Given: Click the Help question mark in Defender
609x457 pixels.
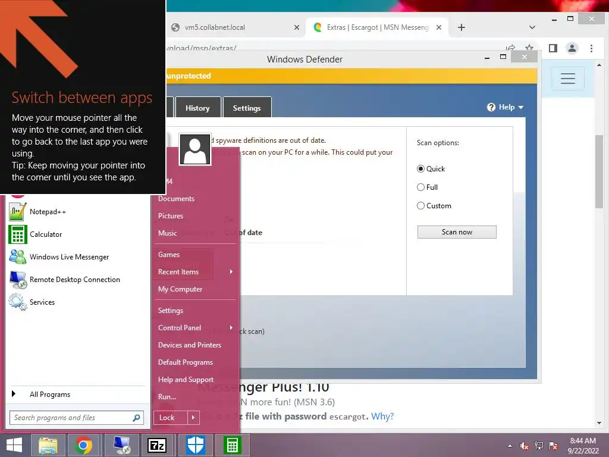Looking at the screenshot, I should 491,107.
